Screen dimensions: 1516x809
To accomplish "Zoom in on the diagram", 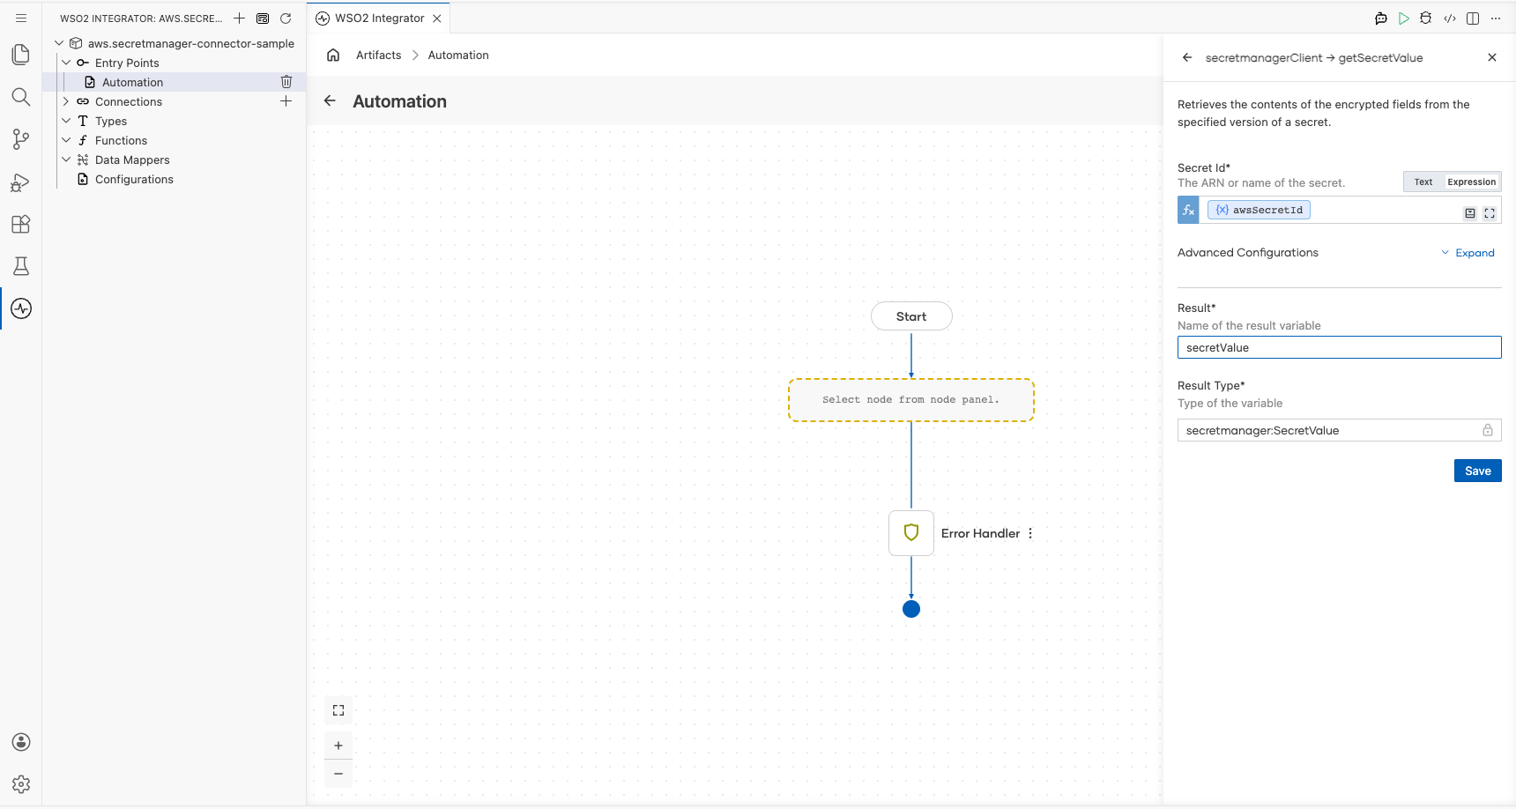I will click(x=338, y=746).
